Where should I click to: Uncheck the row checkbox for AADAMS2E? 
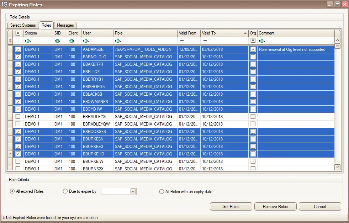point(18,49)
